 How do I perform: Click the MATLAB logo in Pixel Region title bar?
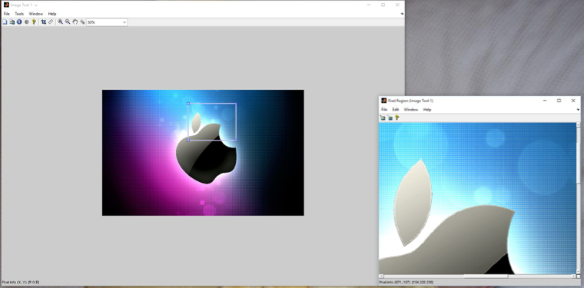tap(384, 101)
